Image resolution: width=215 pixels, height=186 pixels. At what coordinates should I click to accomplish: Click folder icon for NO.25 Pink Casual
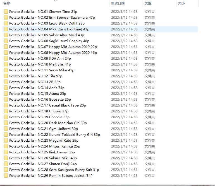pos(6,152)
